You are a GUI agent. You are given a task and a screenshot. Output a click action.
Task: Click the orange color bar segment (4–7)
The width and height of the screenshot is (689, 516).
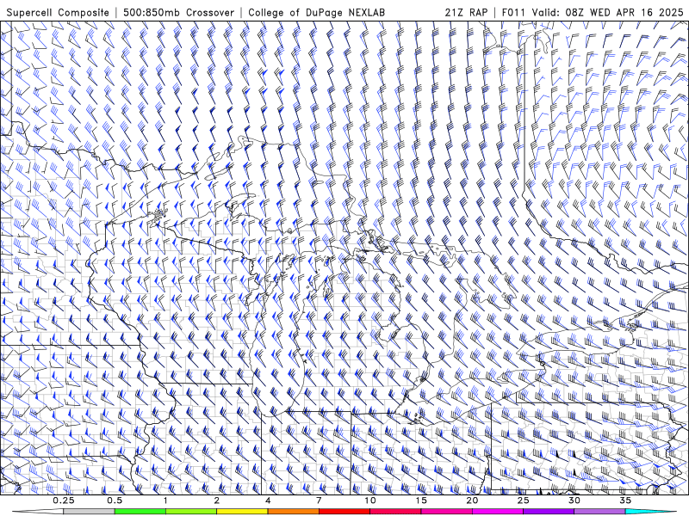[x=293, y=512]
